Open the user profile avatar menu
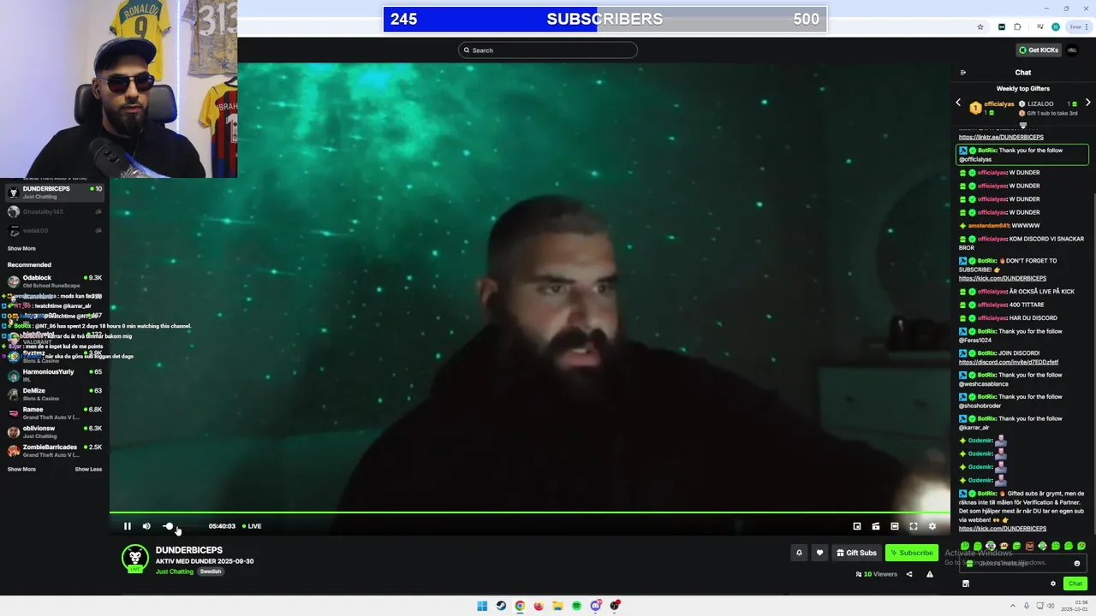The image size is (1096, 616). coord(1072,50)
